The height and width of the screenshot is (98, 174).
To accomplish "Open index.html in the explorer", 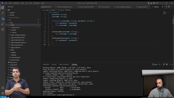I will (x=23, y=65).
